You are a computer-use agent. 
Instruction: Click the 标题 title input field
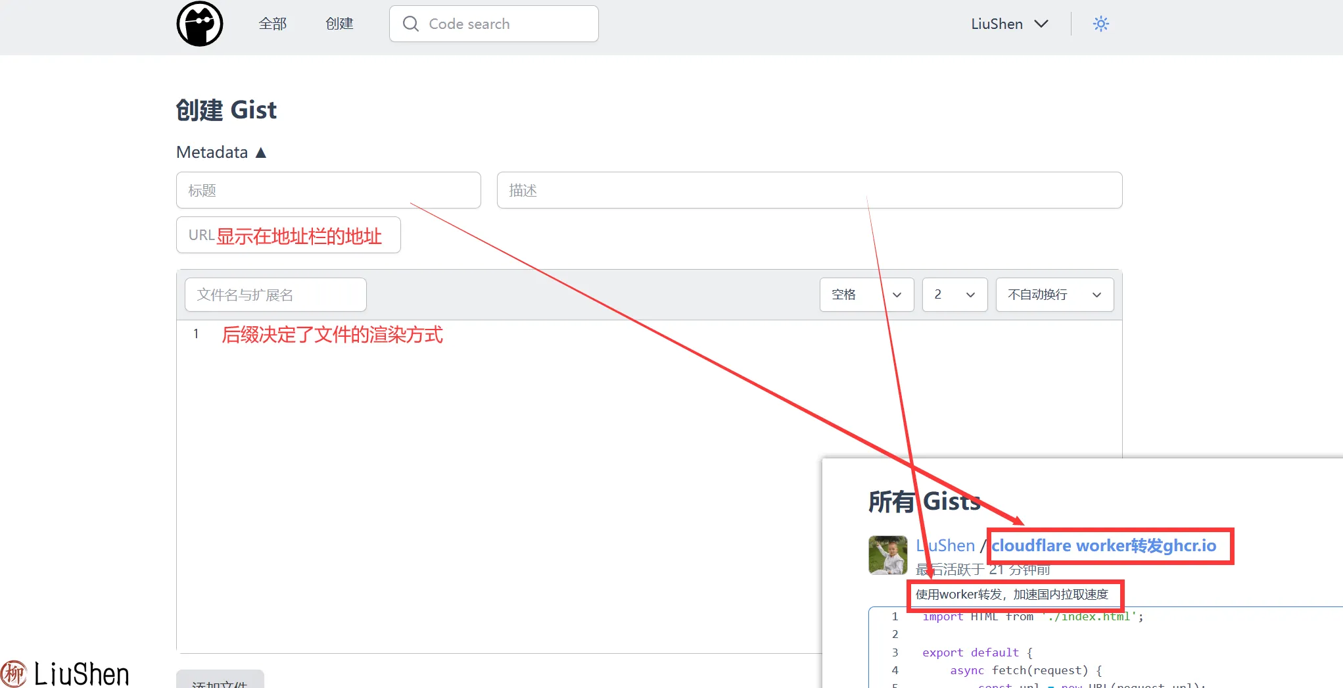(328, 191)
